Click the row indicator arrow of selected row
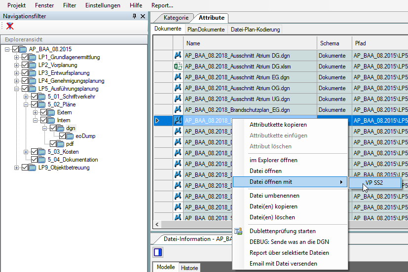Viewport: 408px width, 272px height. 157,121
